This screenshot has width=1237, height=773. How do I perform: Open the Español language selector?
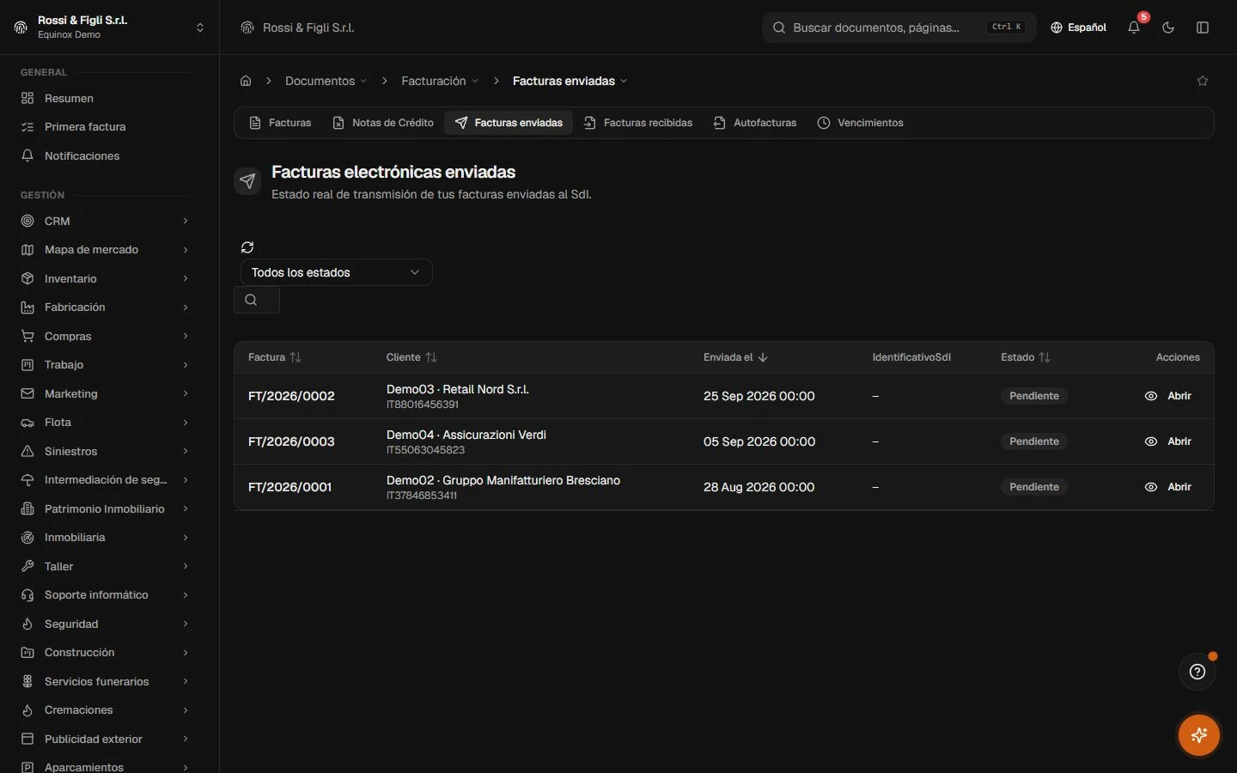[1078, 27]
